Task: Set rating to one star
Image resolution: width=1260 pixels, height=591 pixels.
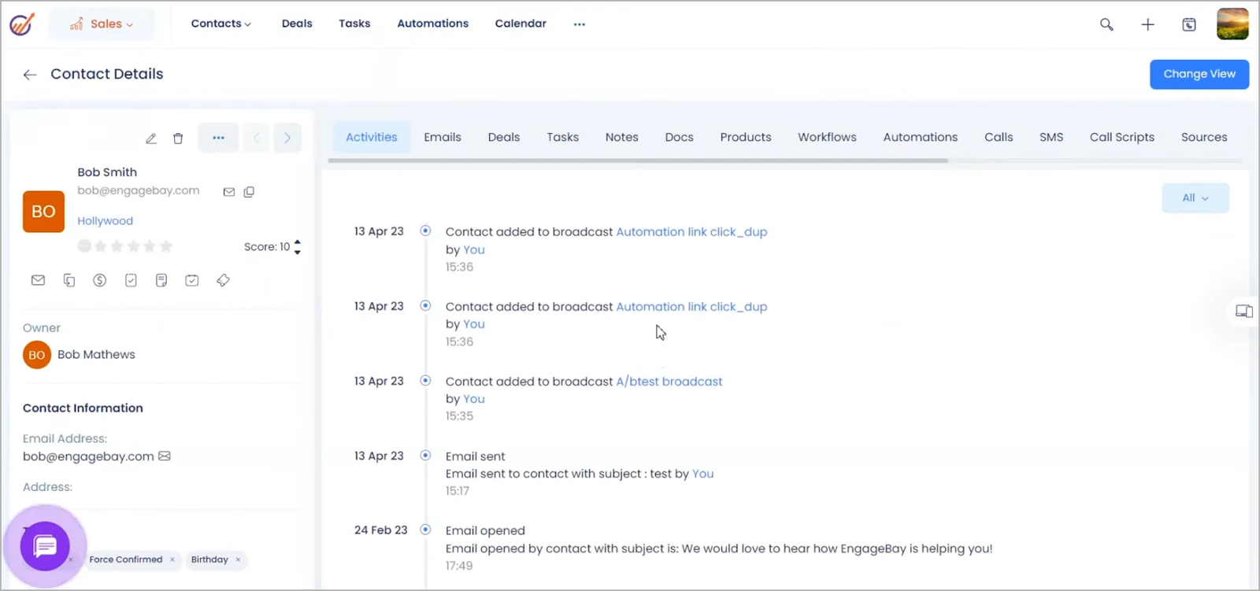Action: (x=101, y=246)
